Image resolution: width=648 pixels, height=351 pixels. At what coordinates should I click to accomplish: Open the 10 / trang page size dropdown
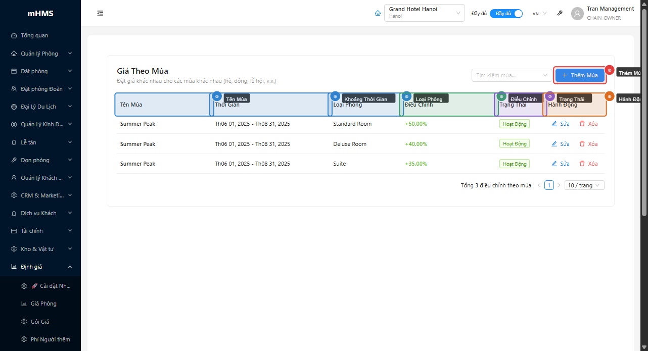(584, 185)
